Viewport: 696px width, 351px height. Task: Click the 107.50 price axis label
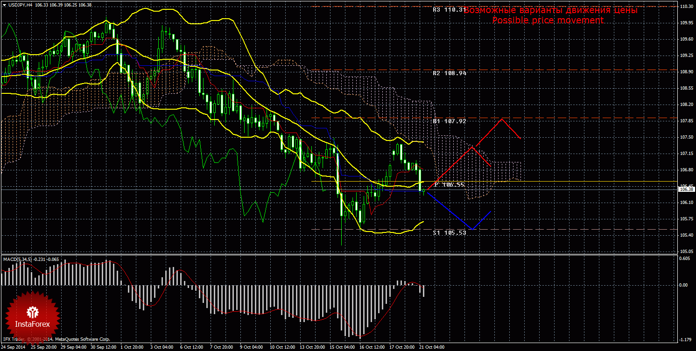coord(686,137)
